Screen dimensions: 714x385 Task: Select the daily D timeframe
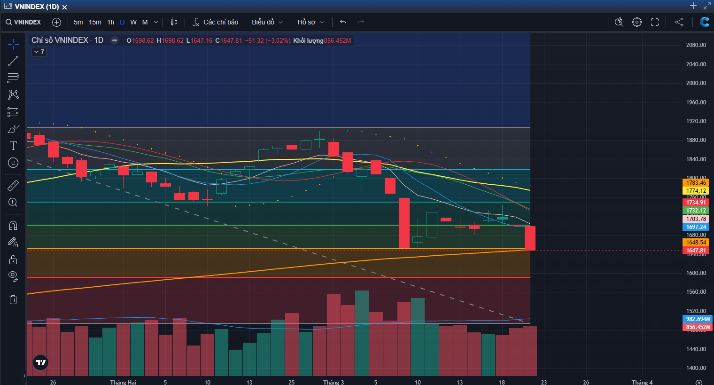click(122, 22)
